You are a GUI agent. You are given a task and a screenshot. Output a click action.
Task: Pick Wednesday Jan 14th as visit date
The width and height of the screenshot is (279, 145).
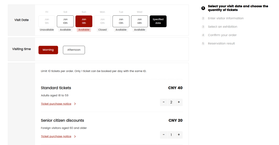139,21
